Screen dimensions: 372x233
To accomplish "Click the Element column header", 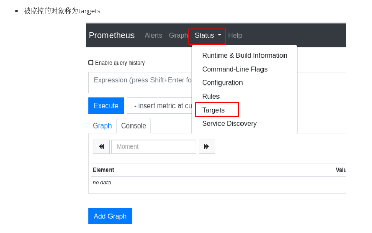I will (x=103, y=170).
